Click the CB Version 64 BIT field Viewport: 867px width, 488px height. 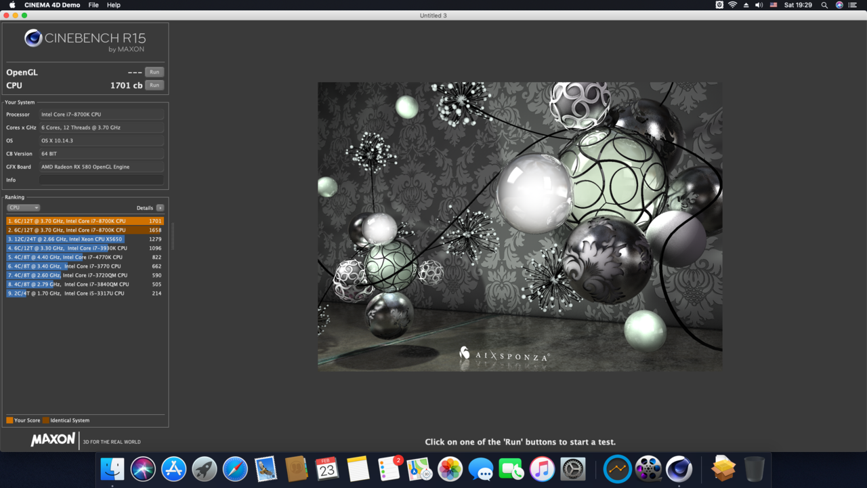click(x=102, y=154)
